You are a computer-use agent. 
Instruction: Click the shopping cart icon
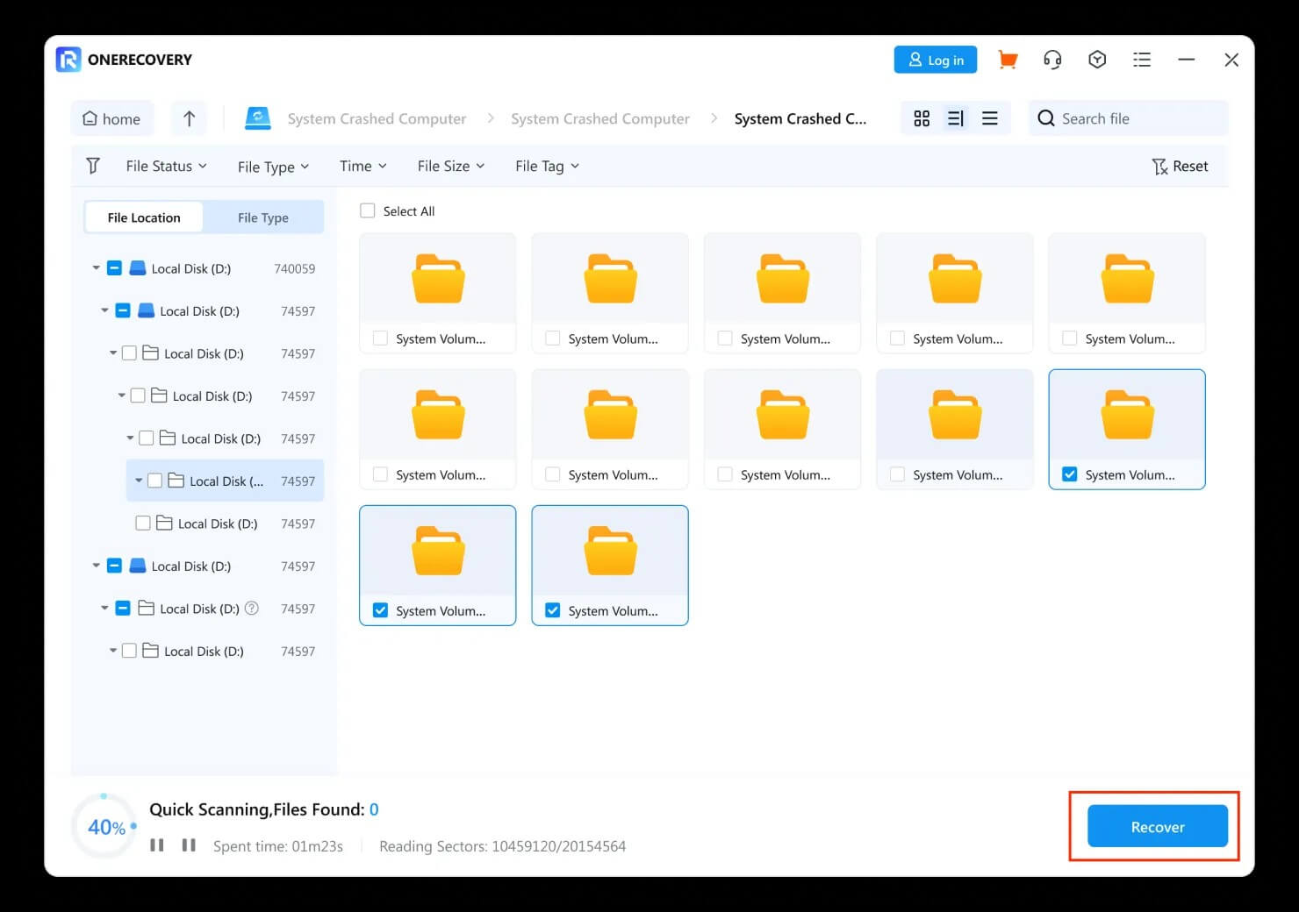[1008, 60]
